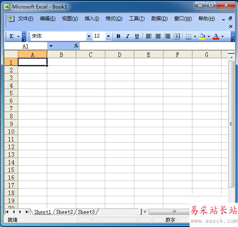The image size is (238, 227).
Task: Toggle Underline formatting
Action: (137, 36)
